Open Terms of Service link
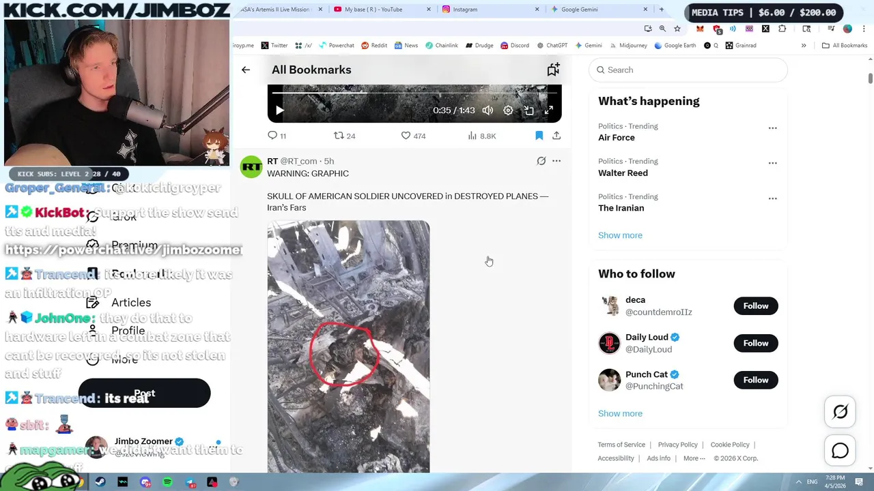This screenshot has height=491, width=874. pyautogui.click(x=621, y=445)
